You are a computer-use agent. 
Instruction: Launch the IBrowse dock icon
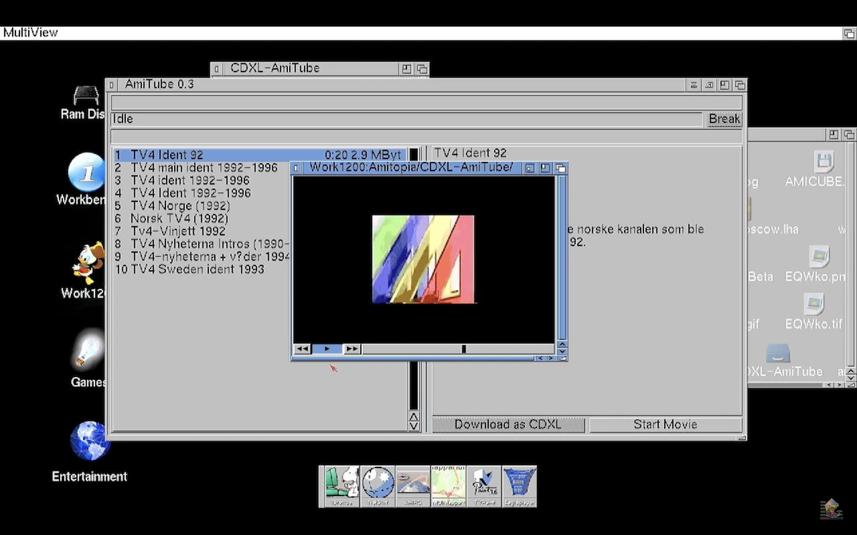click(342, 486)
